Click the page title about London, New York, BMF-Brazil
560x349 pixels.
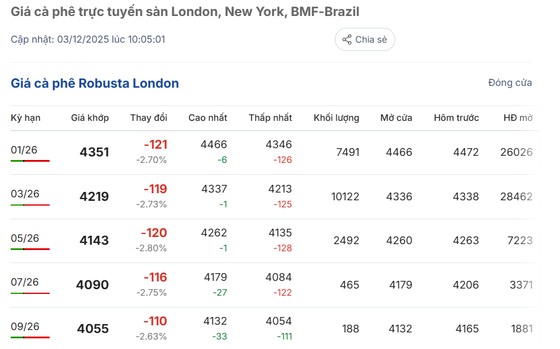(185, 12)
